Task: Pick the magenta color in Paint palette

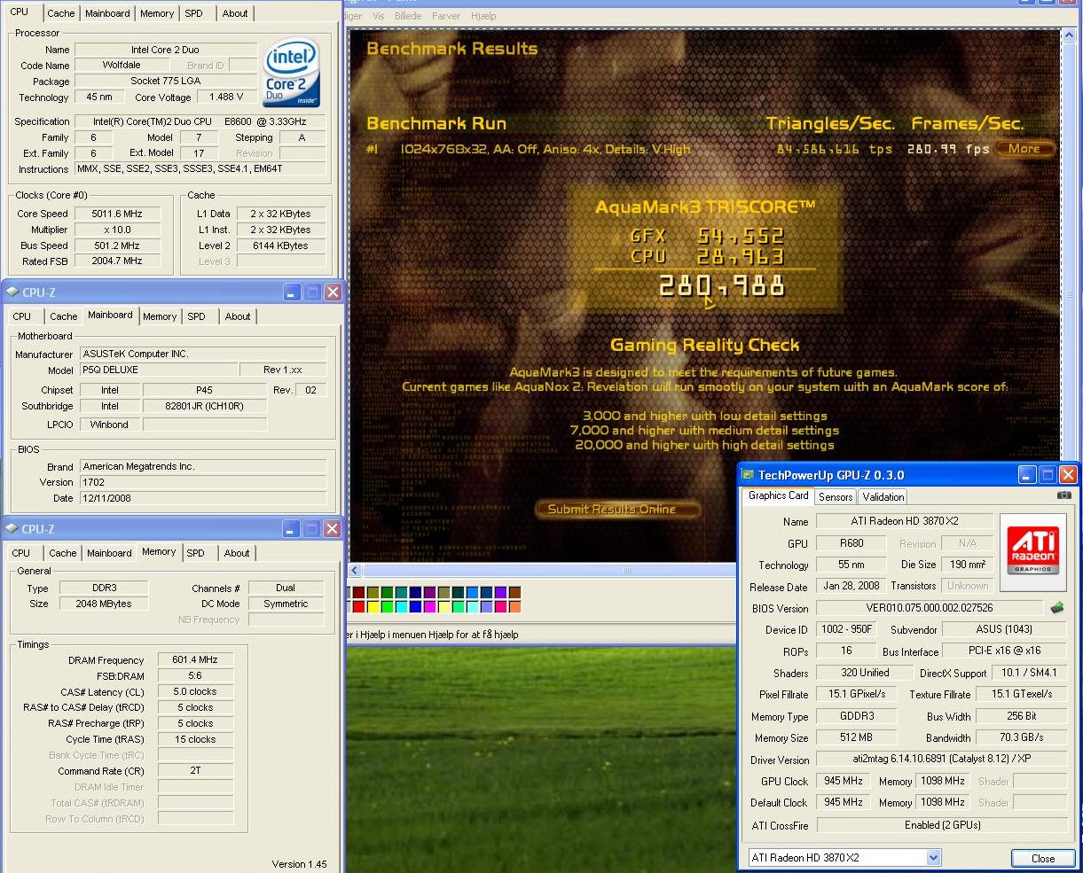Action: (429, 607)
